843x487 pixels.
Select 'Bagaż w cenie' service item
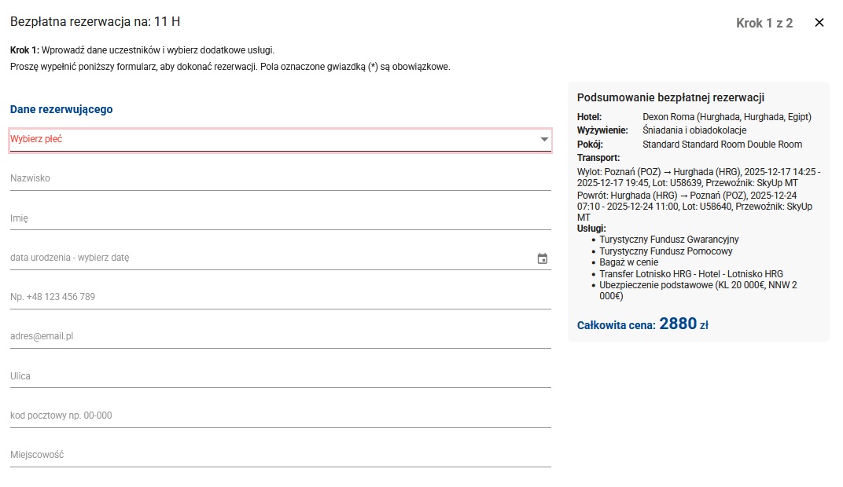coord(628,262)
